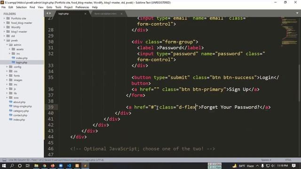Switch to the form-validation.html tab

[105, 14]
